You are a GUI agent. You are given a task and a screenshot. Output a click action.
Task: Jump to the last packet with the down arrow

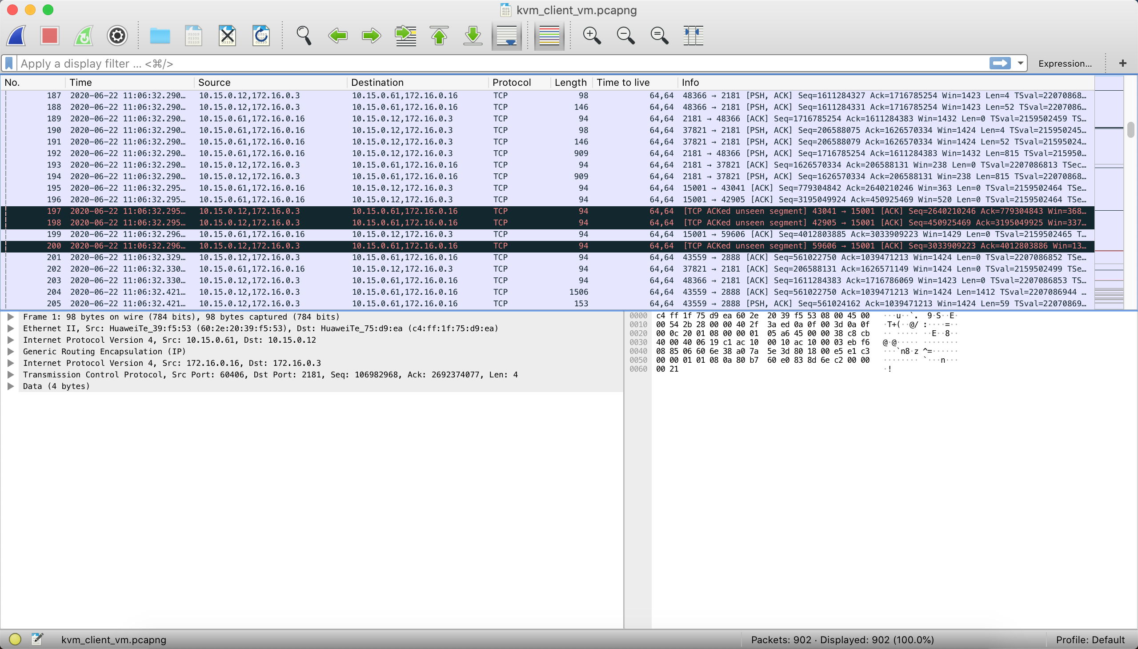[x=472, y=35]
